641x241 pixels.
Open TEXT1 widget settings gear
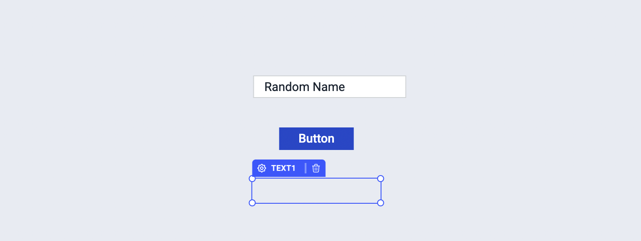pyautogui.click(x=262, y=168)
